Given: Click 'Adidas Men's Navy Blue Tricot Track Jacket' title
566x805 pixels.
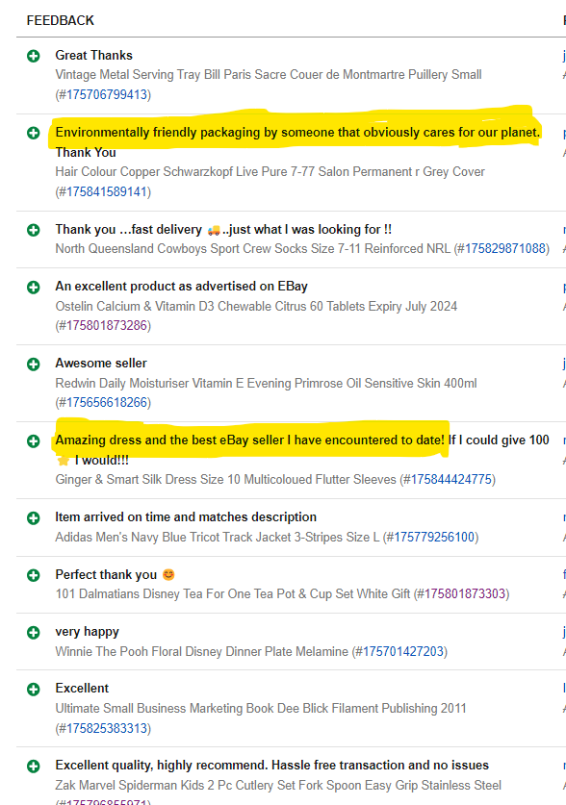Looking at the screenshot, I should [x=218, y=538].
